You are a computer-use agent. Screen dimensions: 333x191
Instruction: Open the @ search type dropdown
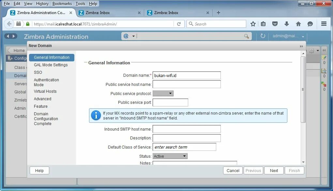133,36
